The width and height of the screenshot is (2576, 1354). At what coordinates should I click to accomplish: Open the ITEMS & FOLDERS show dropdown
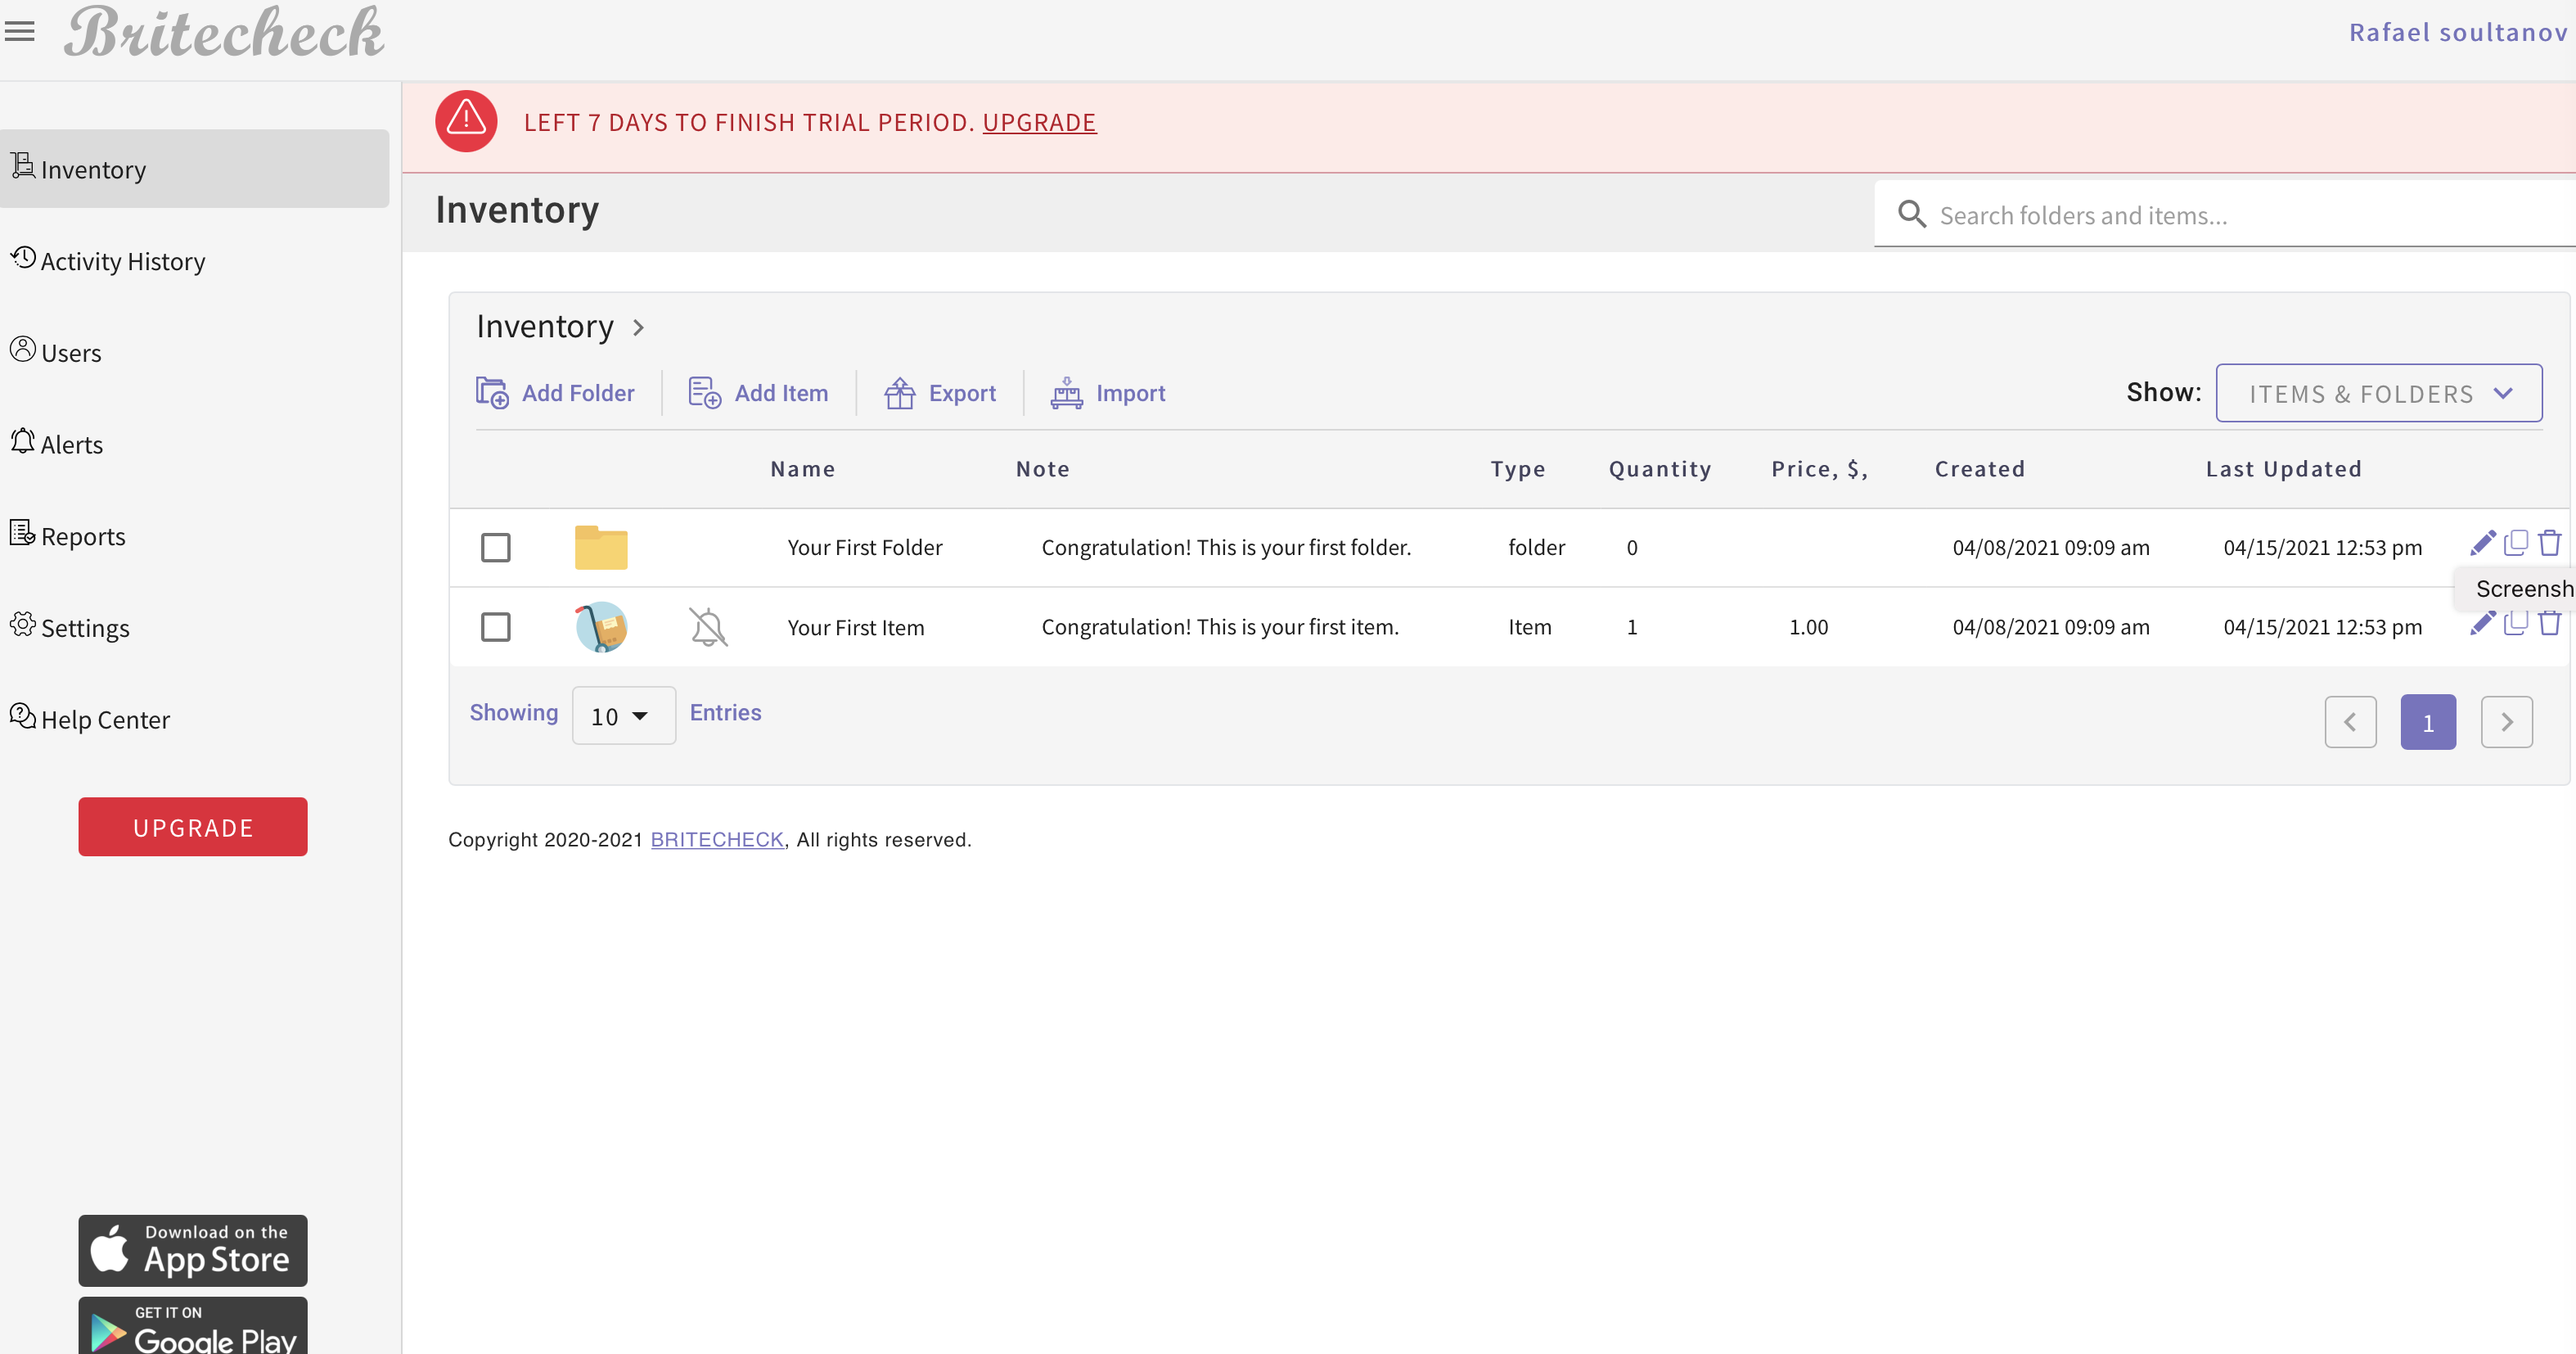(2380, 392)
